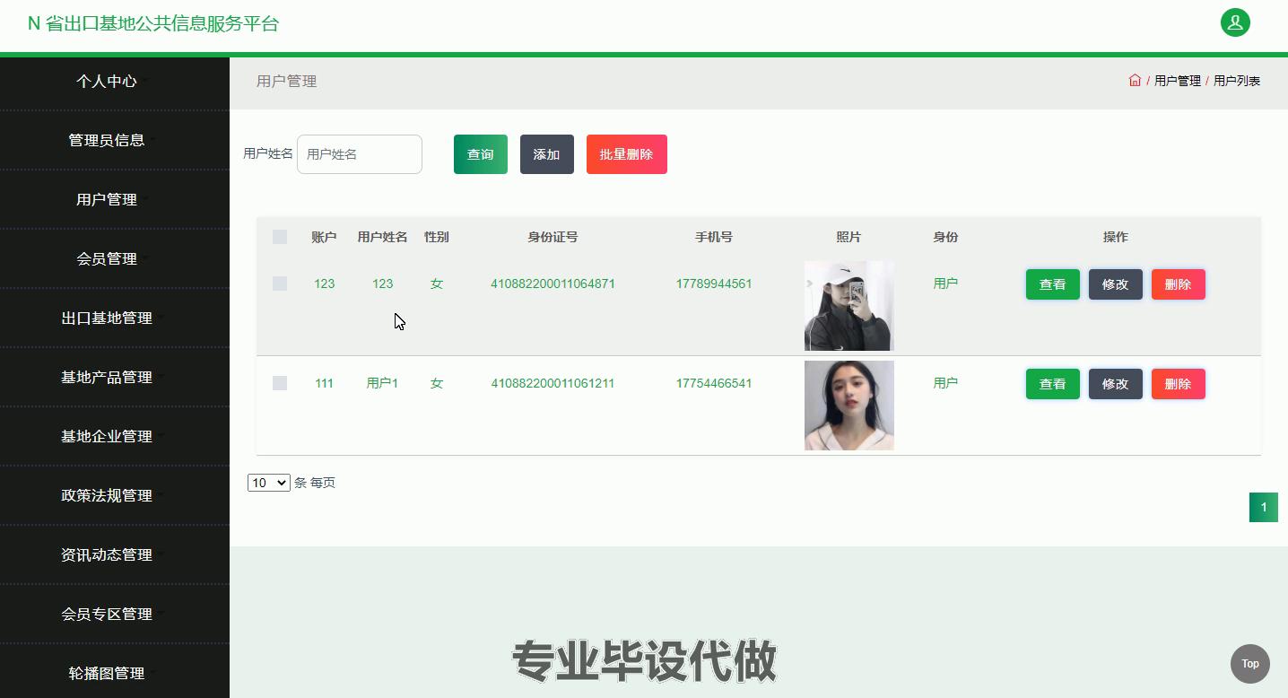Click the 批量删除 button
This screenshot has height=698, width=1288.
pos(627,154)
